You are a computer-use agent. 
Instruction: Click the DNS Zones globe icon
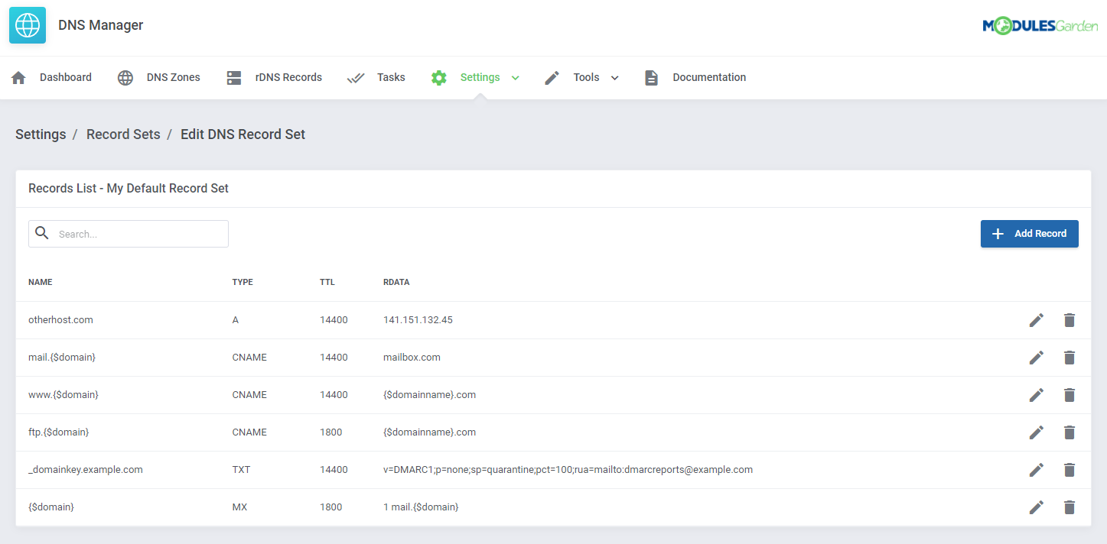125,77
